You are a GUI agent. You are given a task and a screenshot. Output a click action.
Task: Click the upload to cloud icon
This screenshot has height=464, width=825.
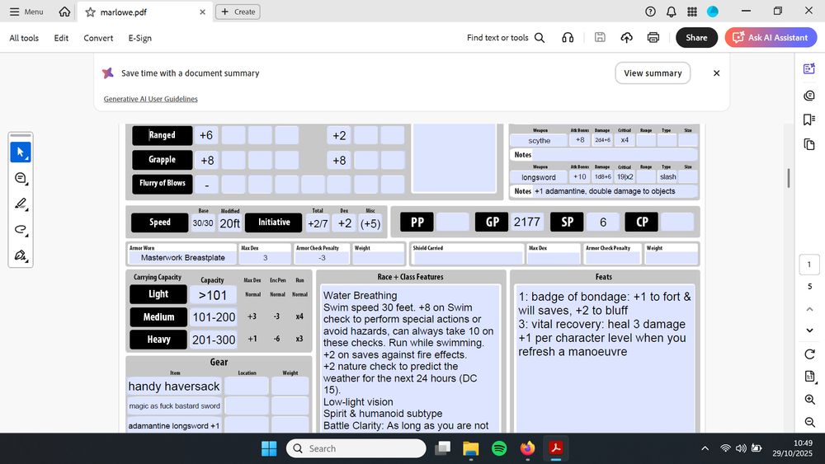pyautogui.click(x=627, y=37)
